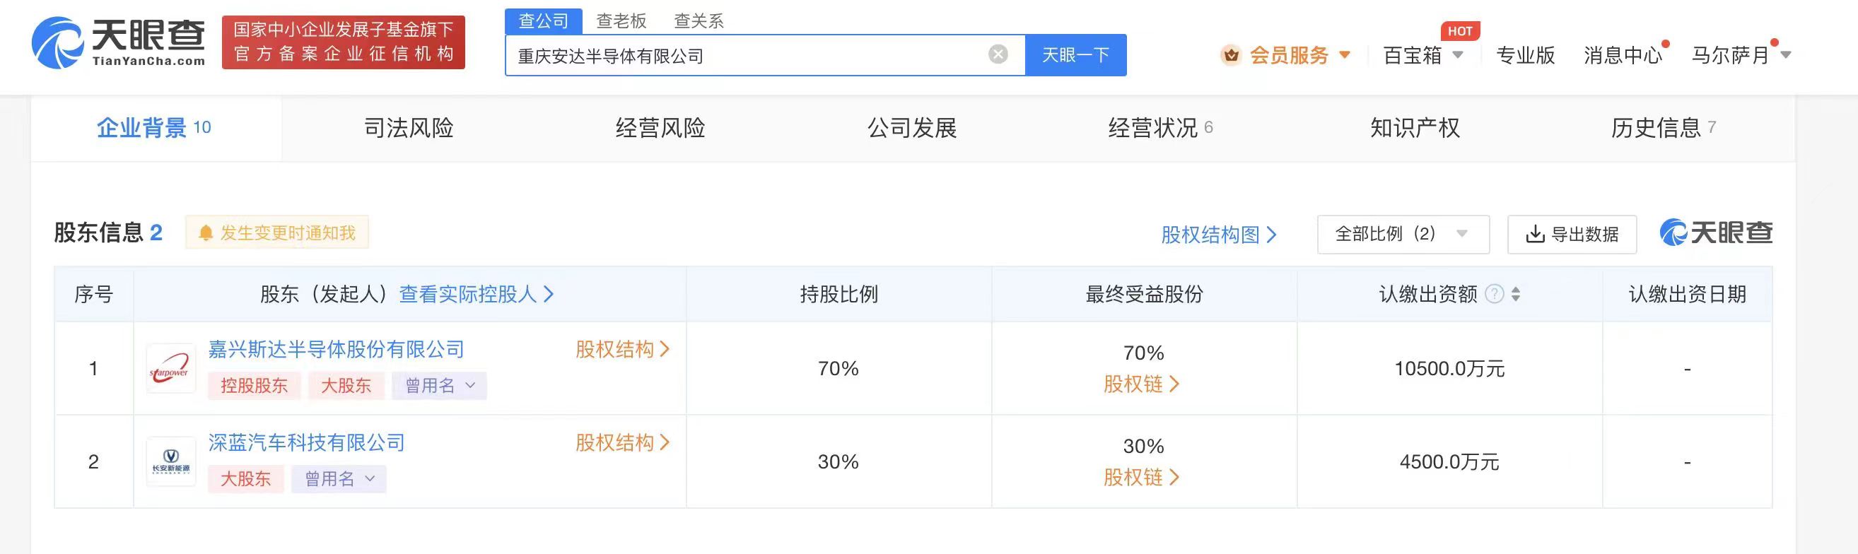The height and width of the screenshot is (554, 1858).
Task: Click the bell 发生变更时通知我 notification button
Action: click(x=277, y=232)
